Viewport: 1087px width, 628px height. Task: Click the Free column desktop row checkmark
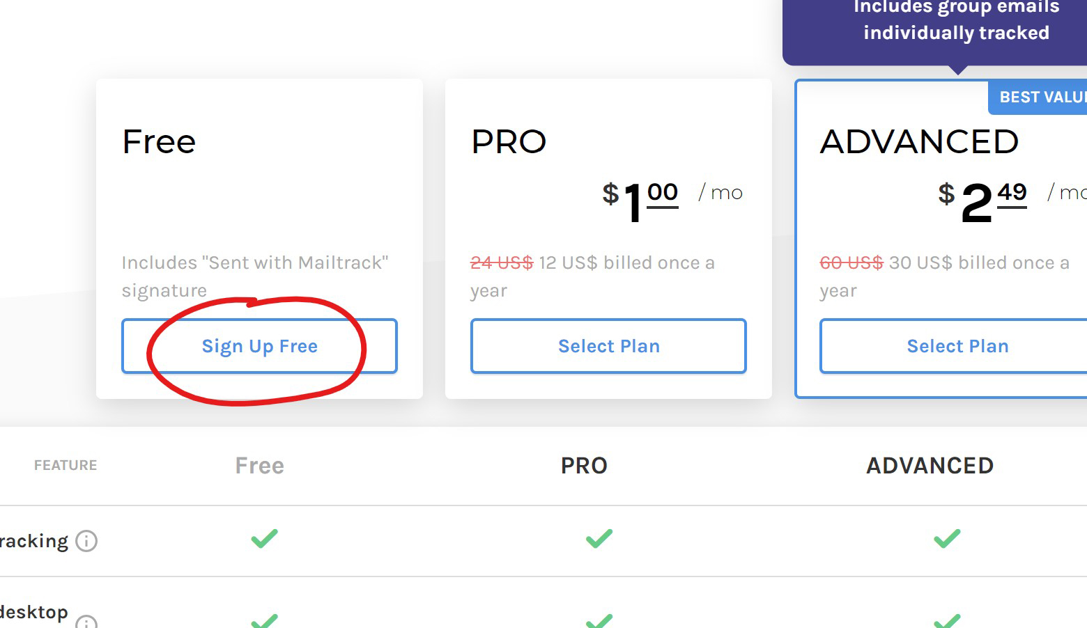(x=264, y=620)
